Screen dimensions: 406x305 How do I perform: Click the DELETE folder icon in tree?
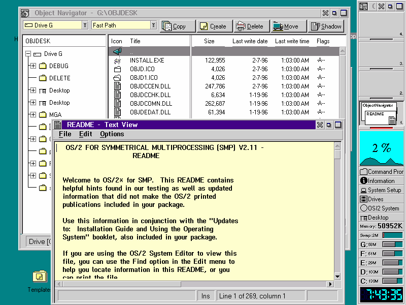[43, 78]
